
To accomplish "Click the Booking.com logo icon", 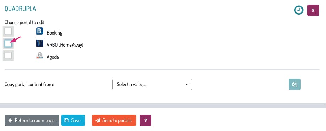I will [x=40, y=31].
